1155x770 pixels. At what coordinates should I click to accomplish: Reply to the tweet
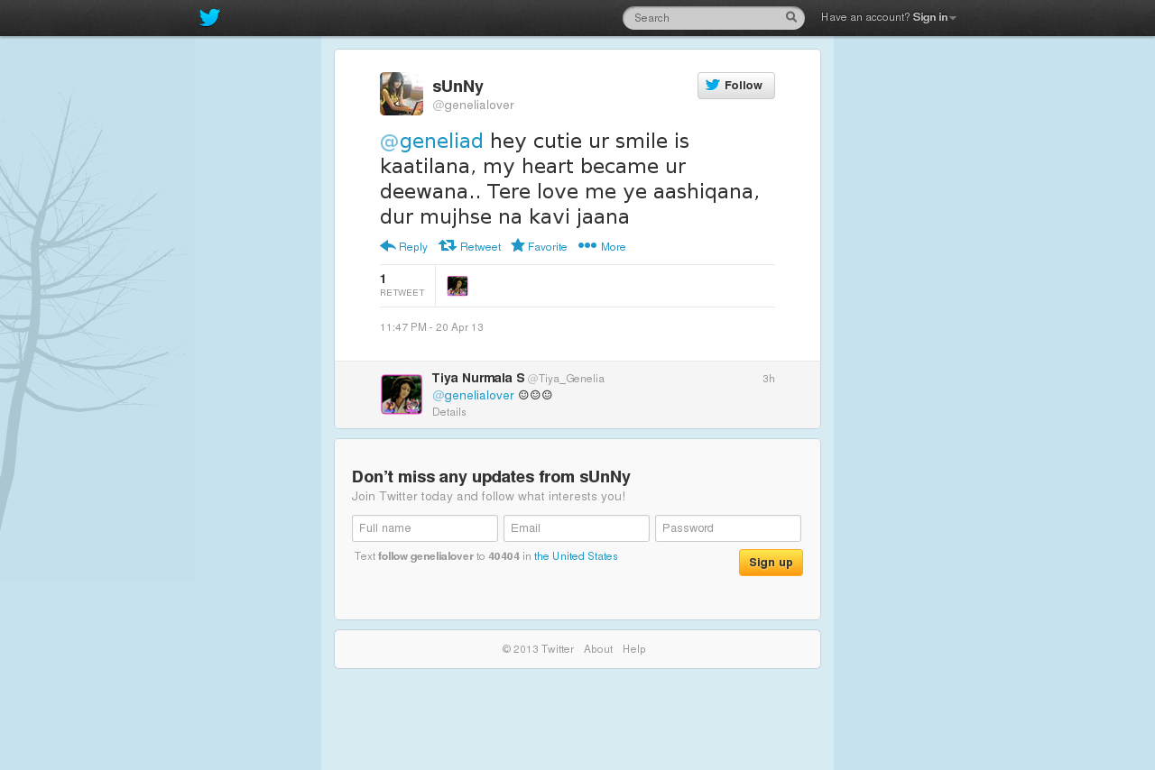tap(403, 246)
